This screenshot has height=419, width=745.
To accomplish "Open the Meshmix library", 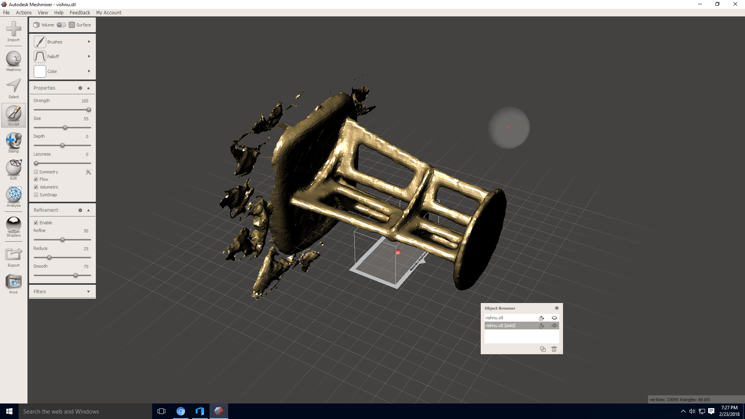I will point(14,61).
